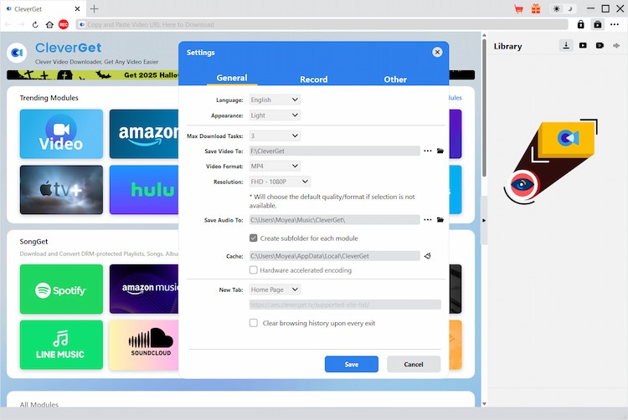Go to home page icon
628x420 pixels.
49,24
